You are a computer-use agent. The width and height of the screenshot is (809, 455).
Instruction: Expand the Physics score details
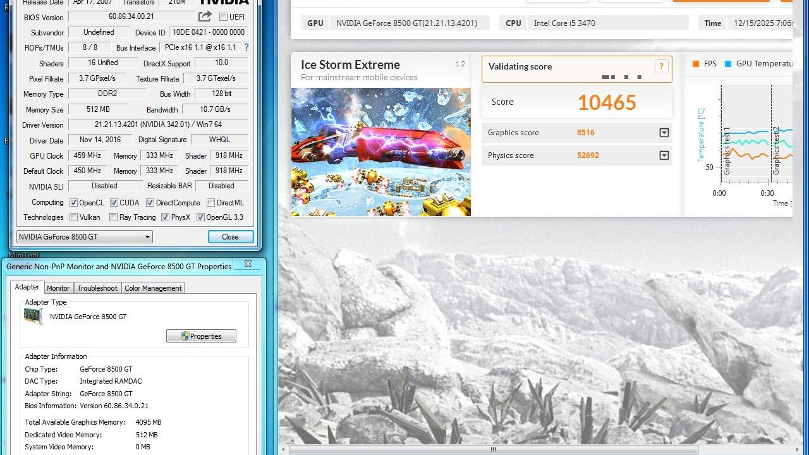click(664, 155)
